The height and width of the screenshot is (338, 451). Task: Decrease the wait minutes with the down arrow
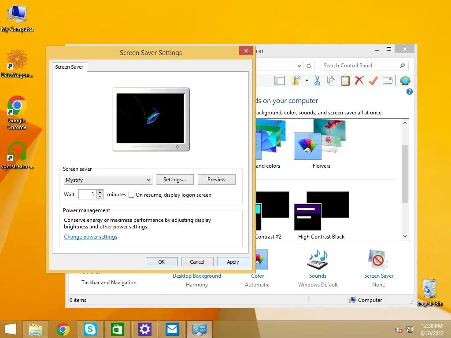pos(100,197)
